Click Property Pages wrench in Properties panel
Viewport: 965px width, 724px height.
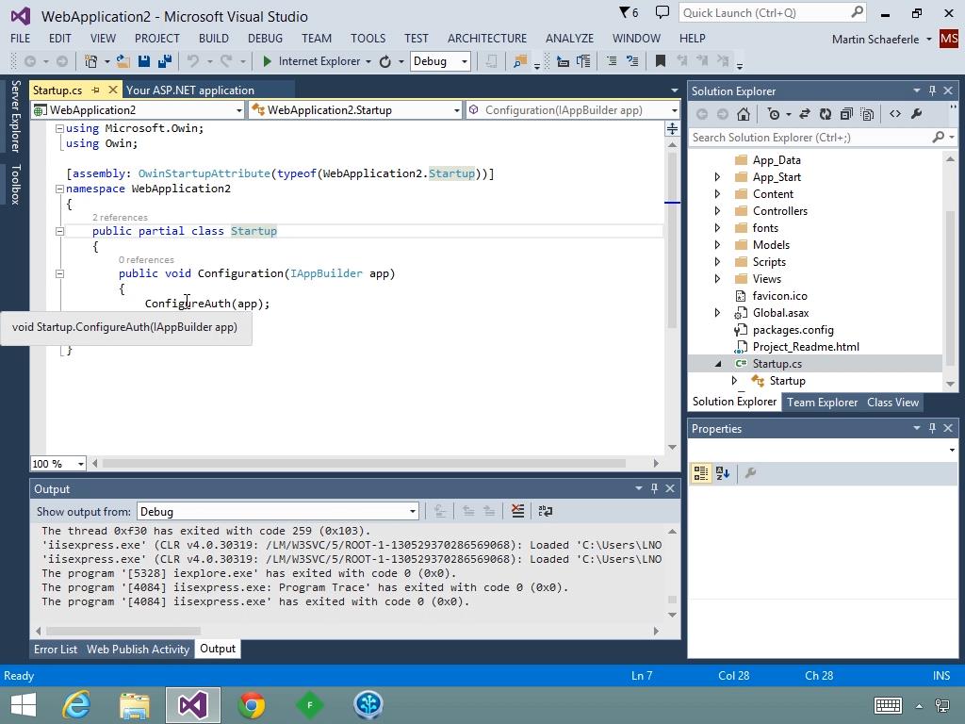750,473
